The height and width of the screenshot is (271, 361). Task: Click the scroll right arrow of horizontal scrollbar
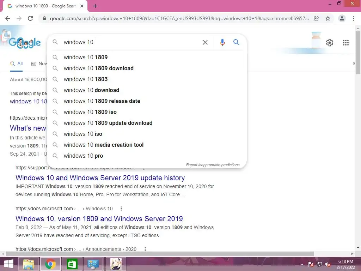pos(352,254)
